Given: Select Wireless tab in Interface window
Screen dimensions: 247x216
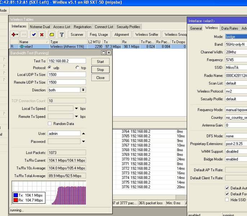Looking at the screenshot, I should click(212, 28).
